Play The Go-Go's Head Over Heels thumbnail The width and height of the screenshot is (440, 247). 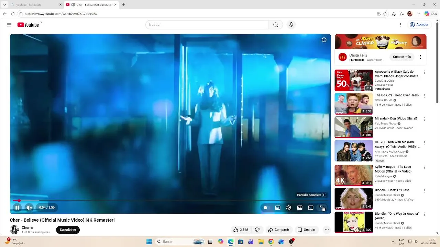point(354,104)
